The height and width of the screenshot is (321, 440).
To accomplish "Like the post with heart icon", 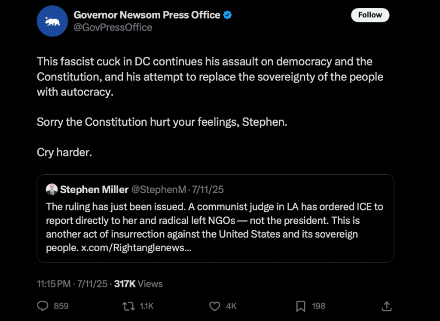I will click(214, 306).
